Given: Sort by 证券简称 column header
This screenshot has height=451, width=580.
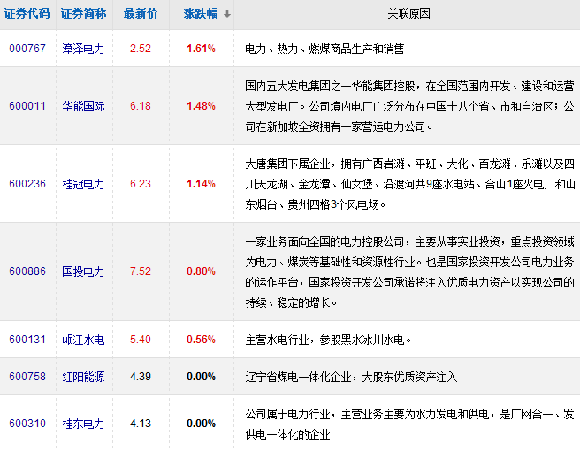Looking at the screenshot, I should (x=84, y=13).
